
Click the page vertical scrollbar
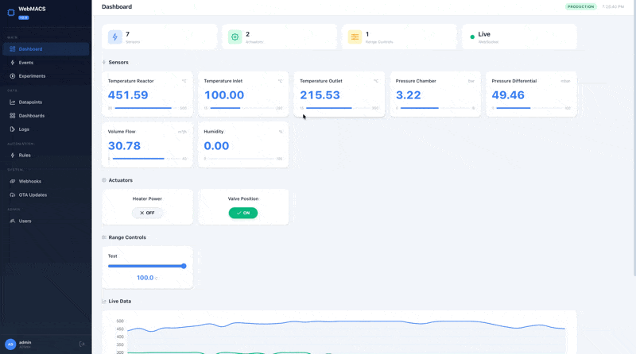pos(634,138)
